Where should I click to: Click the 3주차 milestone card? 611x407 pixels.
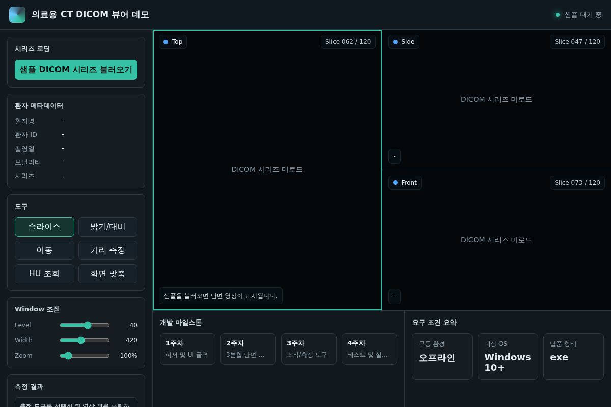309,349
